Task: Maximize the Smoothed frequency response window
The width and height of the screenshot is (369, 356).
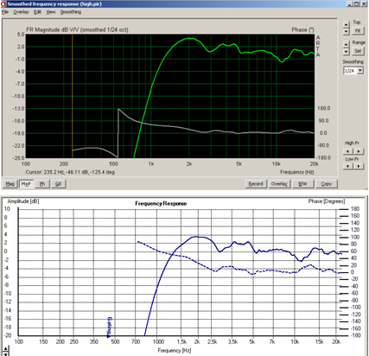Action: [356, 4]
